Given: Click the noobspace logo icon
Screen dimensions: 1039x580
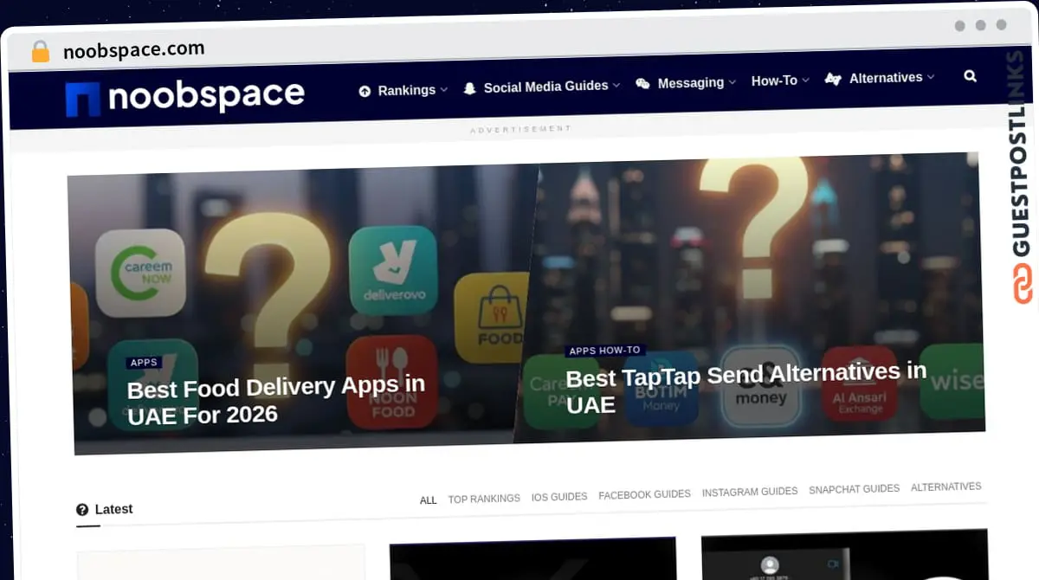Looking at the screenshot, I should [x=83, y=100].
